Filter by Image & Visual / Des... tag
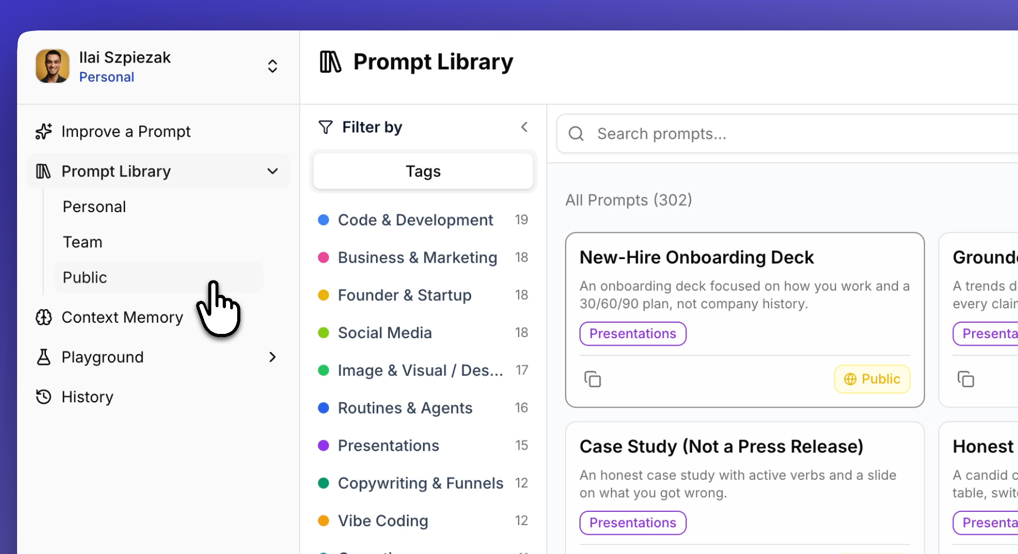1018x554 pixels. click(423, 370)
